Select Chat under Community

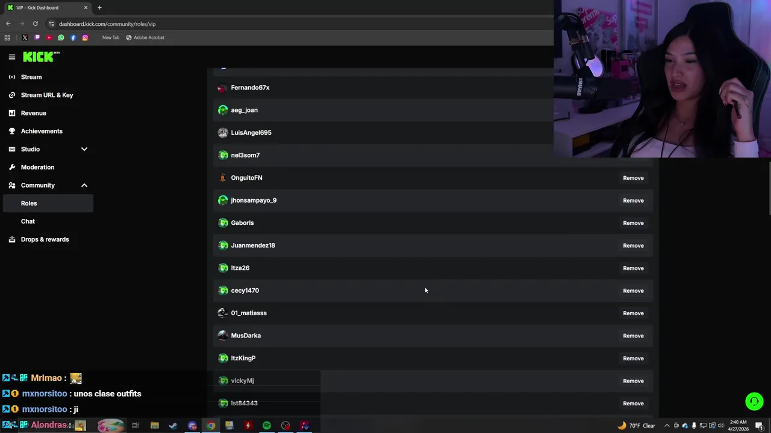pos(28,221)
